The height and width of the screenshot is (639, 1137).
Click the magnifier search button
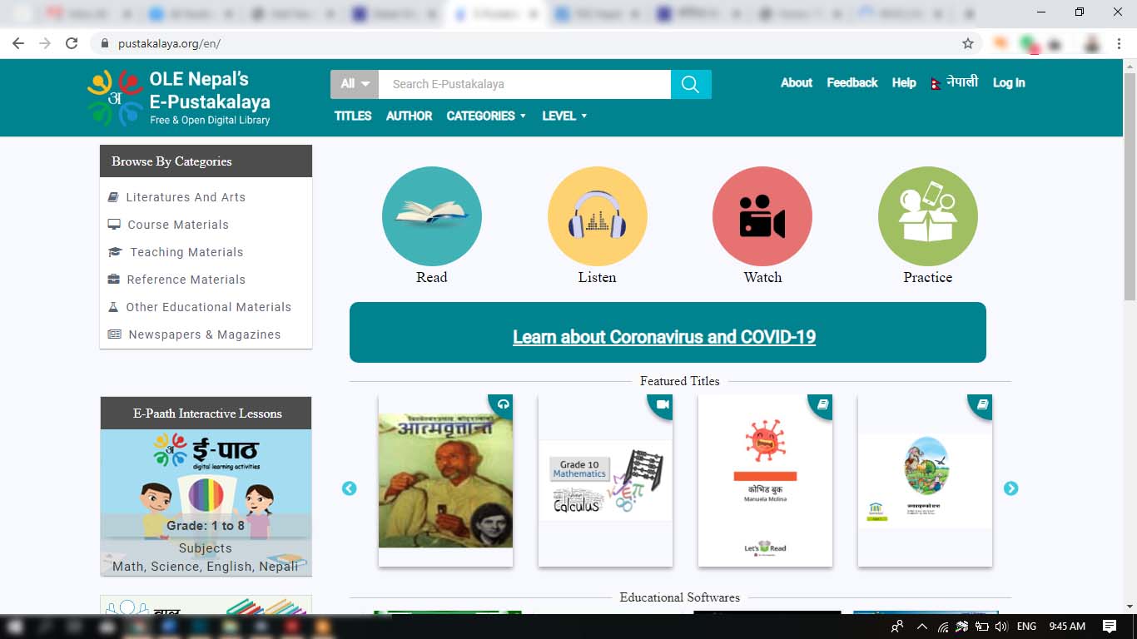coord(691,84)
